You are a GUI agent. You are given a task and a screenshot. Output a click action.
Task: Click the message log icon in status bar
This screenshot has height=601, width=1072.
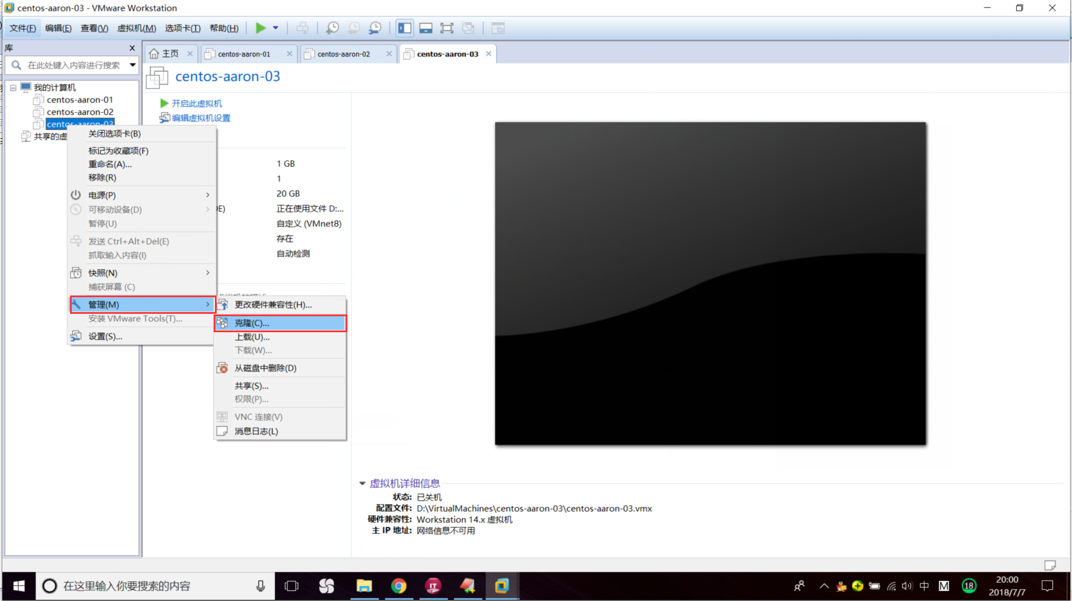coord(1050,565)
